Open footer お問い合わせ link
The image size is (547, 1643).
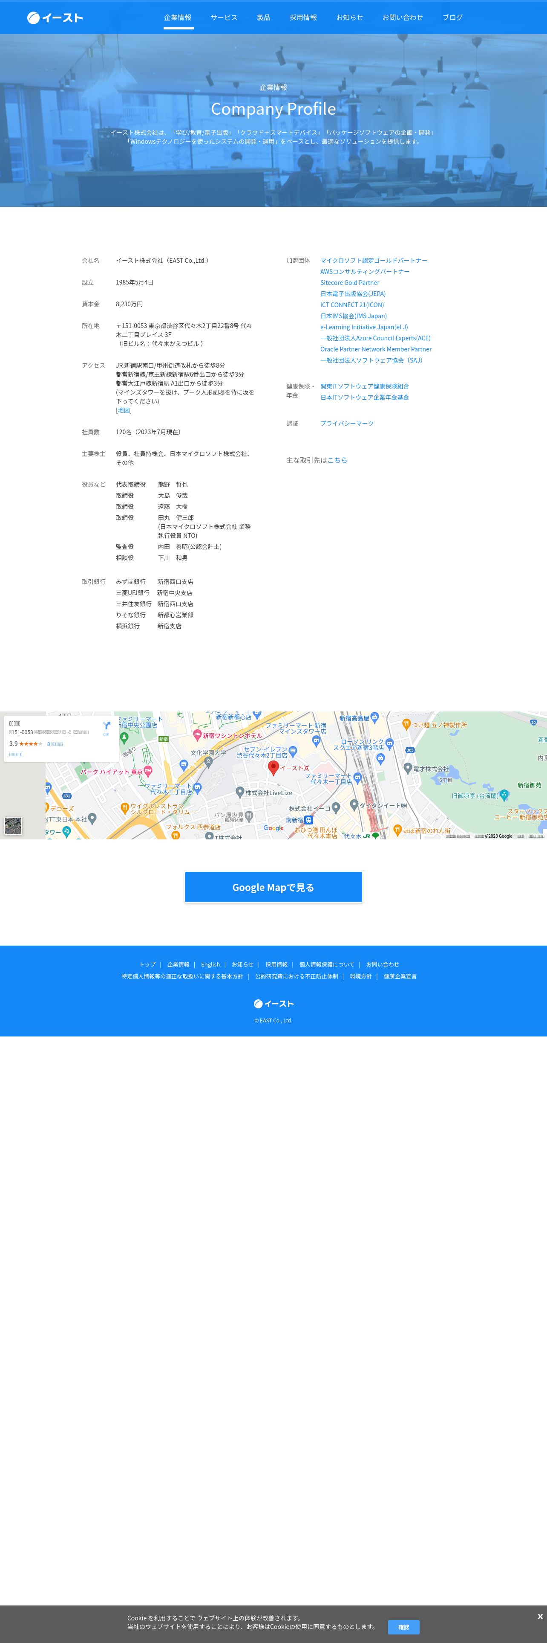383,964
